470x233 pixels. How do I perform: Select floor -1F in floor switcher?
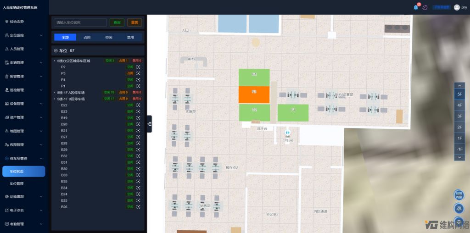click(x=459, y=149)
